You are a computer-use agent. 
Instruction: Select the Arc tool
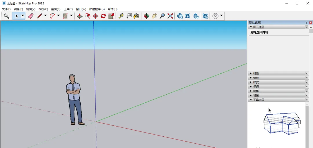coord(52,16)
